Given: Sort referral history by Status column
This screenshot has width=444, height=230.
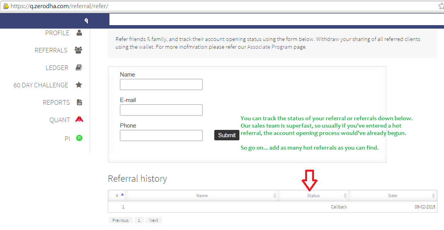Looking at the screenshot, I should click(313, 196).
